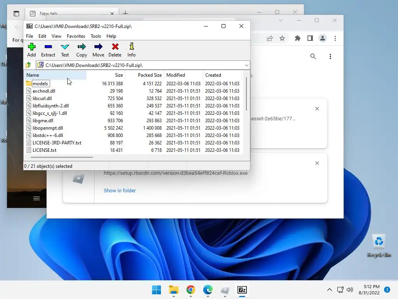Open the View menu
The image size is (398, 299).
point(56,36)
